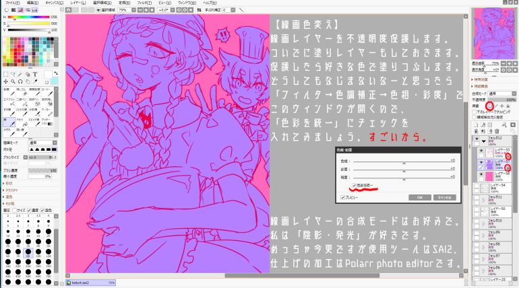Viewport: 519px width, 288px height.
Task: Toggle 濃度 pressure checkbox
Action: click(x=29, y=210)
